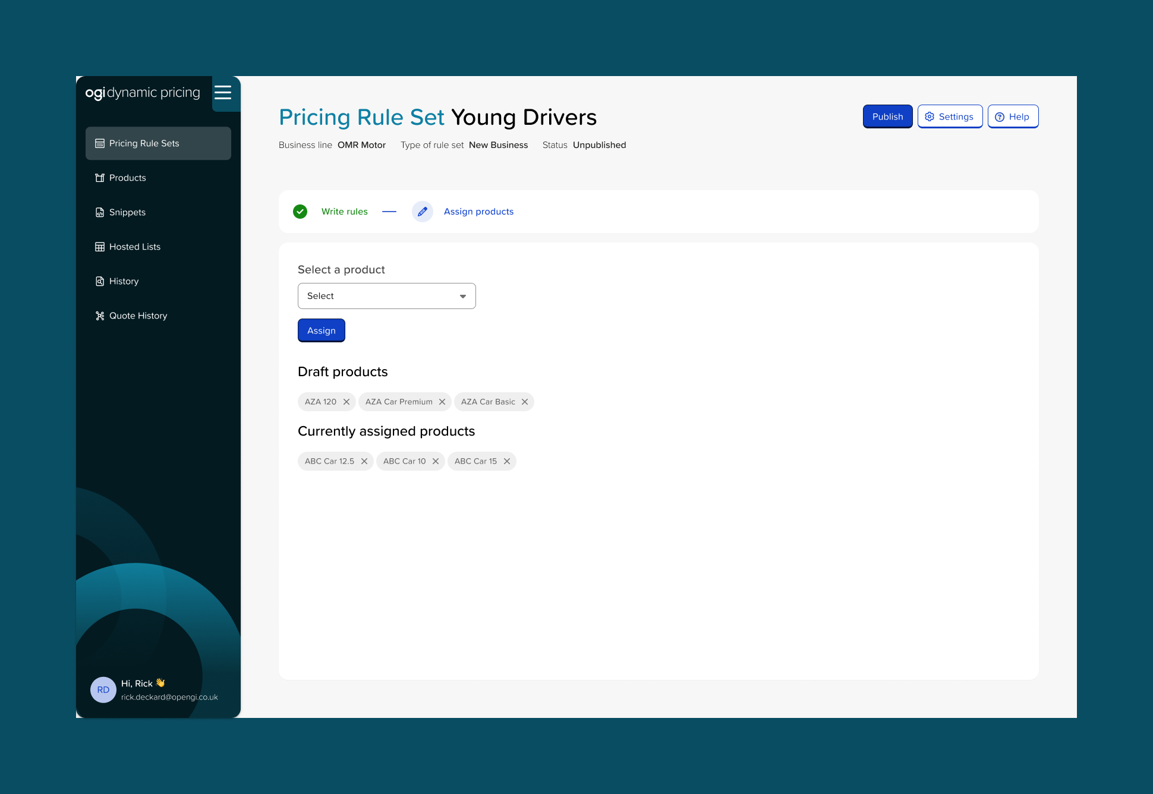1153x794 pixels.
Task: Remove ABC Car 10 assigned product
Action: pyautogui.click(x=436, y=461)
